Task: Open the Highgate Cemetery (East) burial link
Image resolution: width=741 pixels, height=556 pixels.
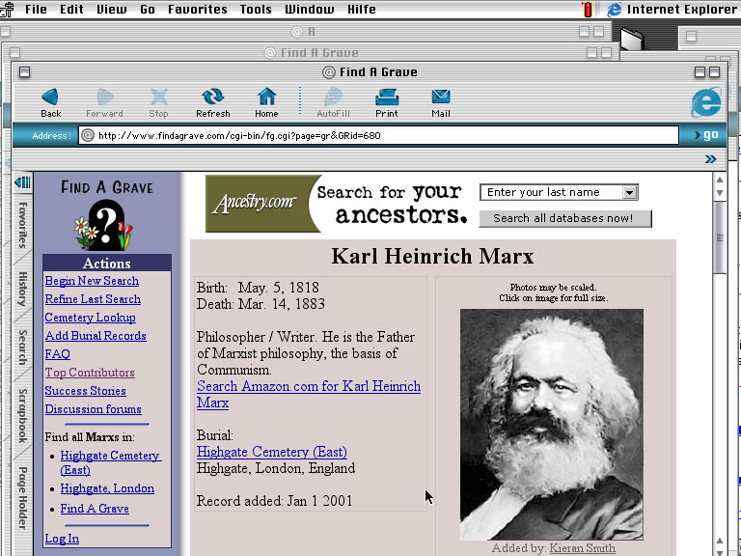Action: (x=271, y=452)
